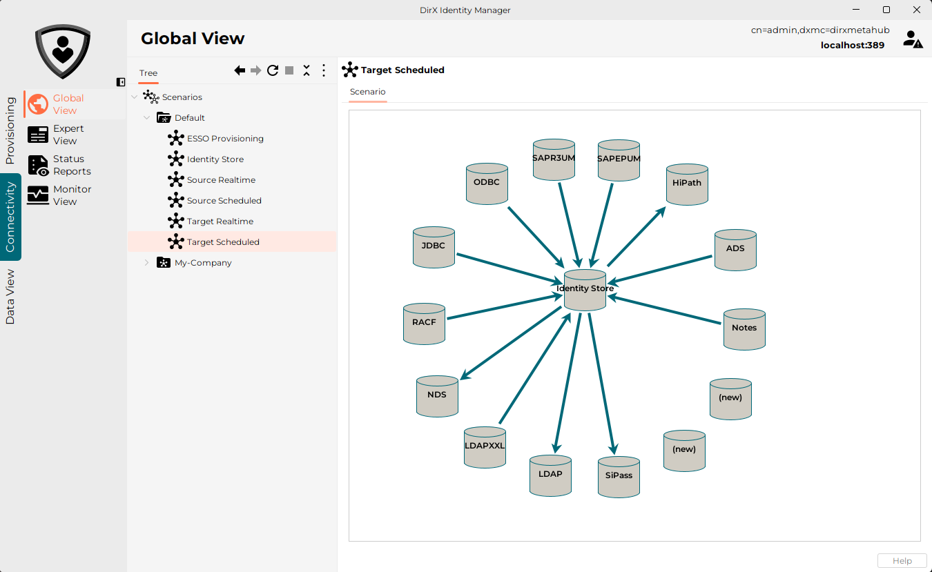Select the ADS database node

pos(735,250)
